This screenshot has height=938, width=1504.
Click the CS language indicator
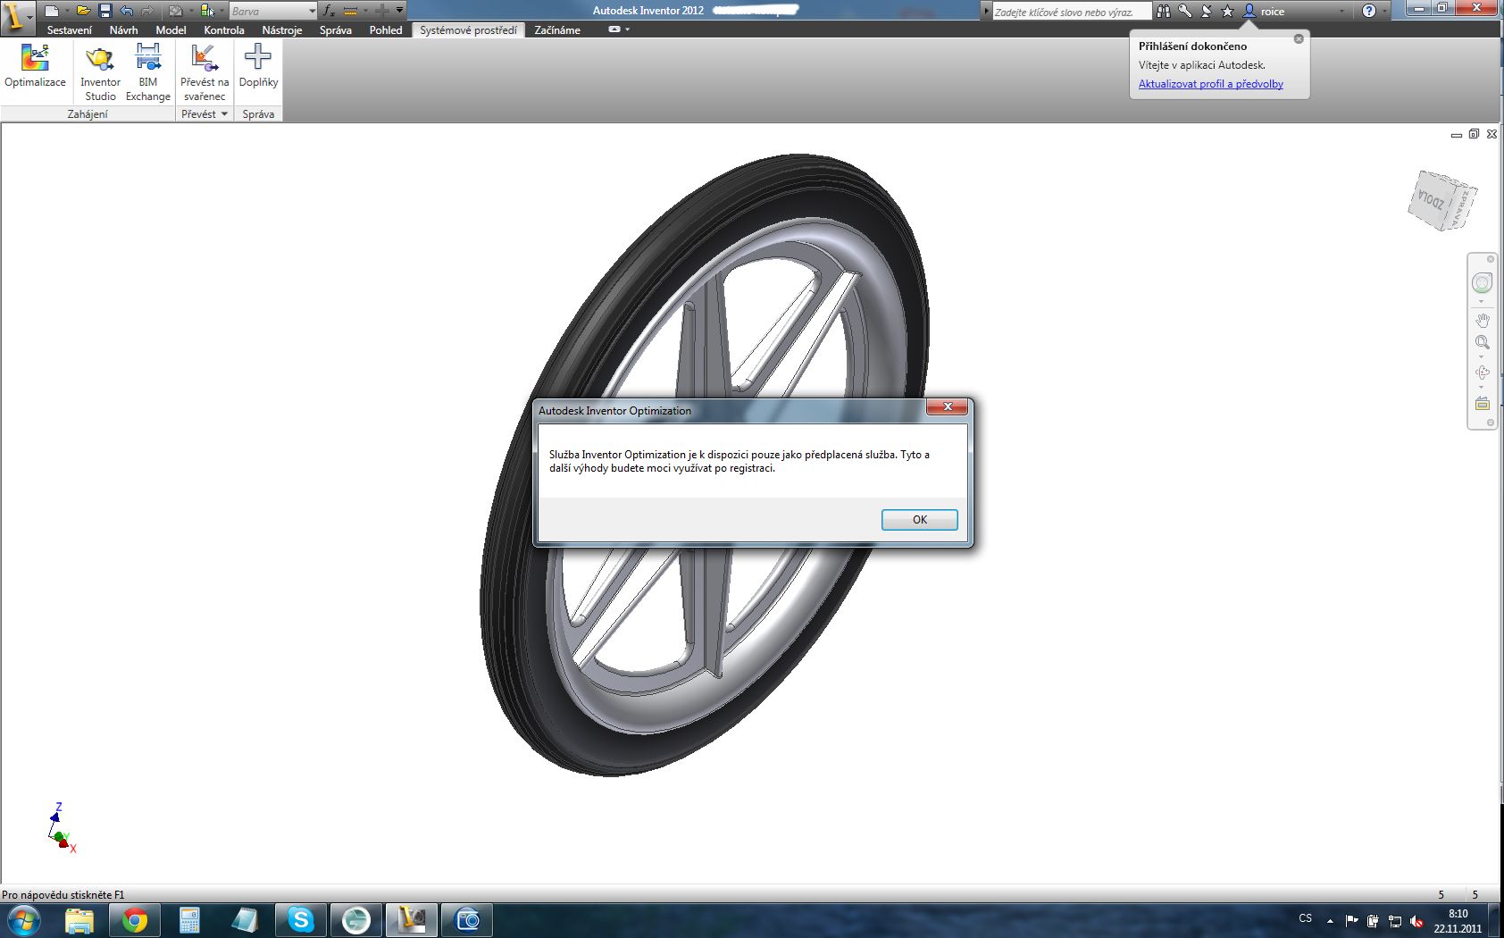(x=1306, y=918)
